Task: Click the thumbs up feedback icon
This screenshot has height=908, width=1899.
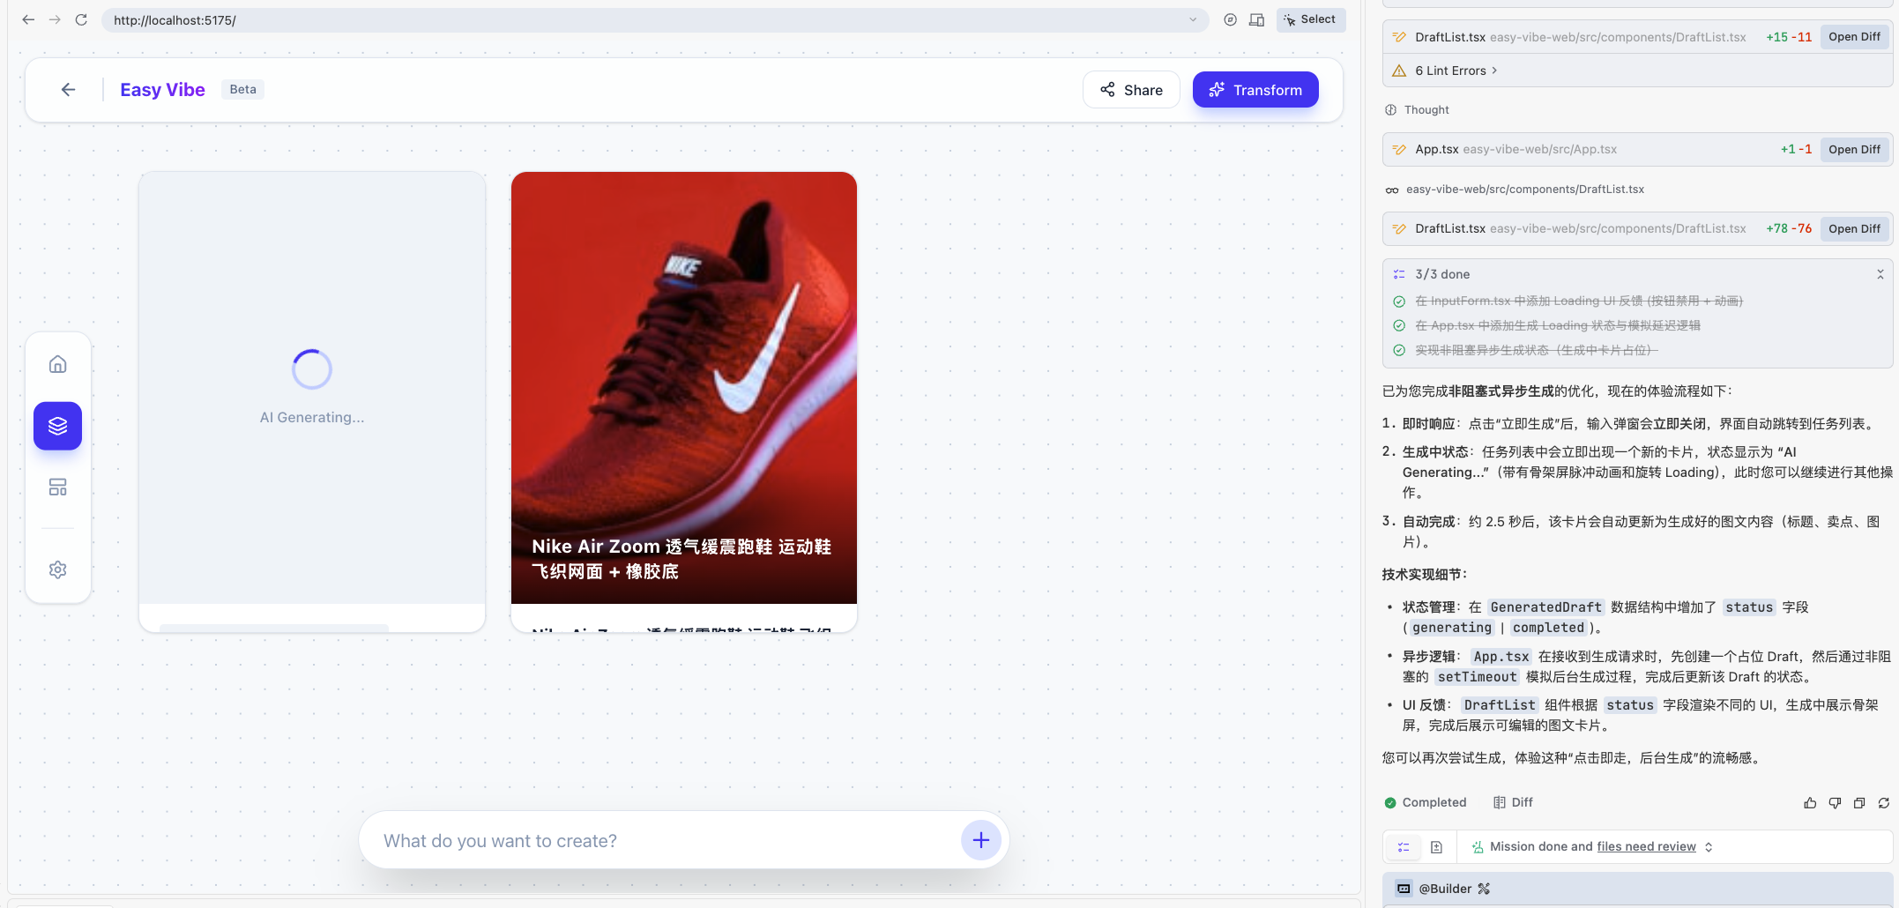Action: 1810,803
